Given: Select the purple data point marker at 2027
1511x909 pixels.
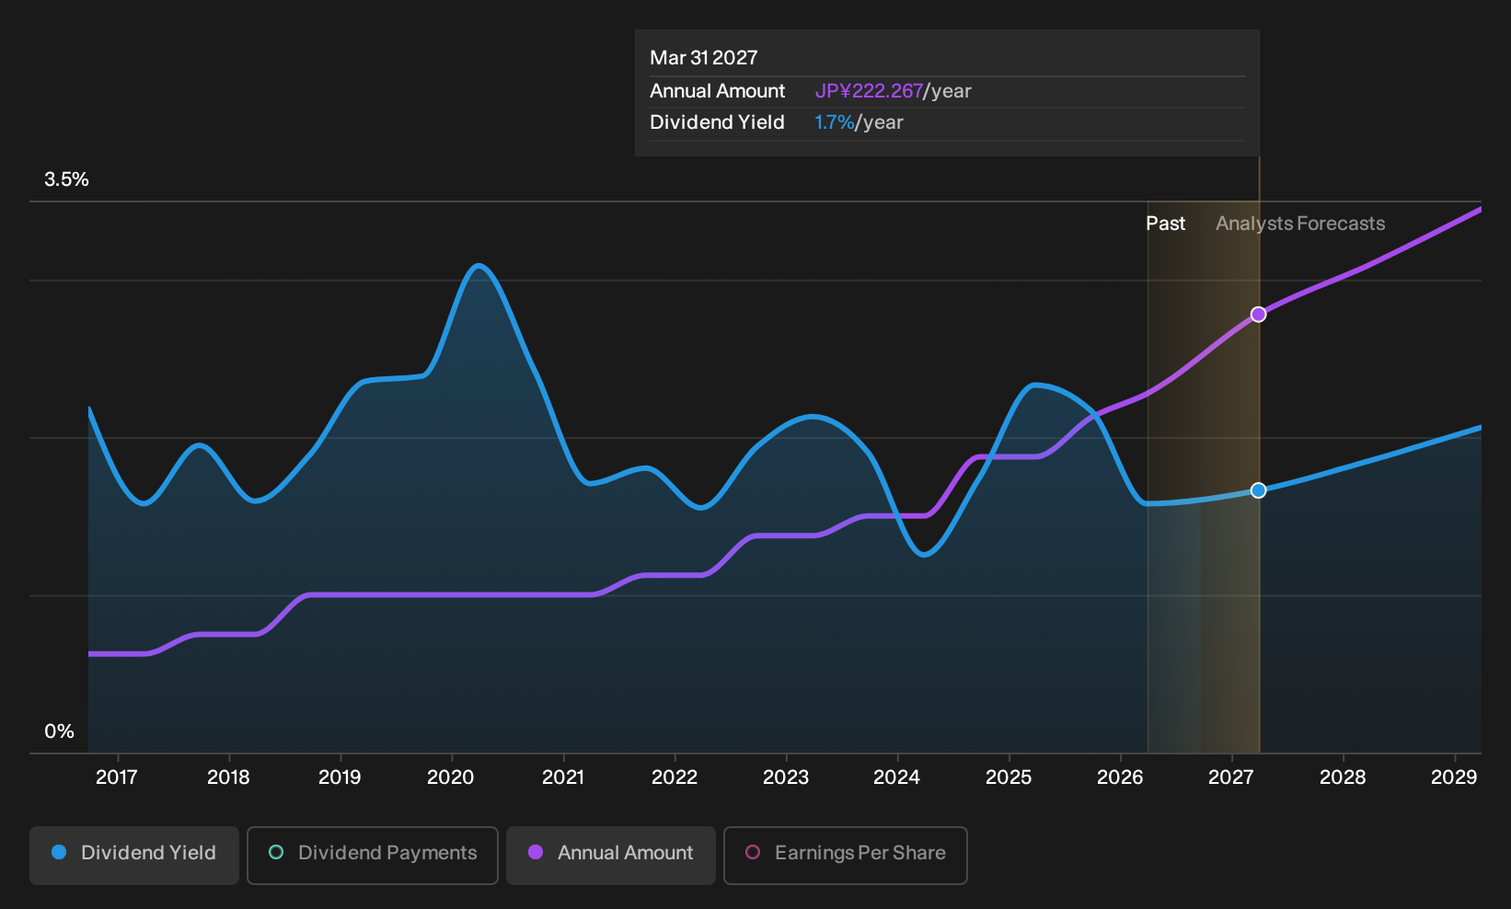Looking at the screenshot, I should (x=1258, y=315).
